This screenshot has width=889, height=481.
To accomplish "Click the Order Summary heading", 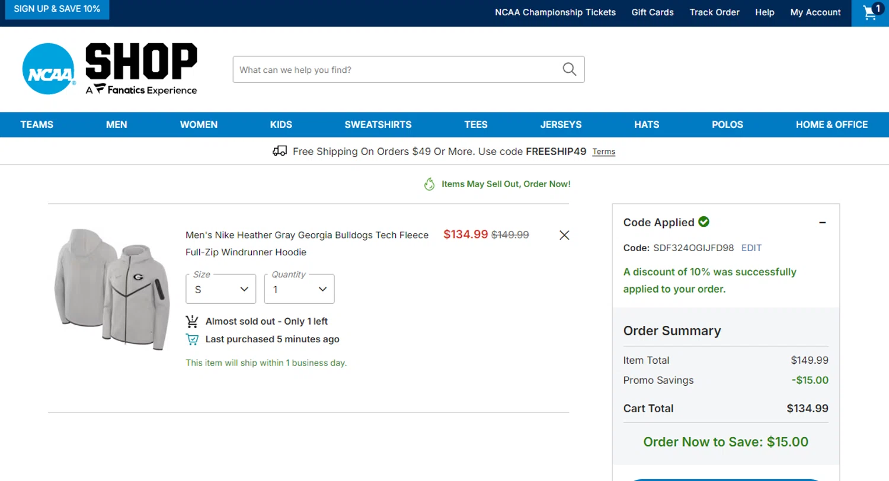I will point(672,331).
